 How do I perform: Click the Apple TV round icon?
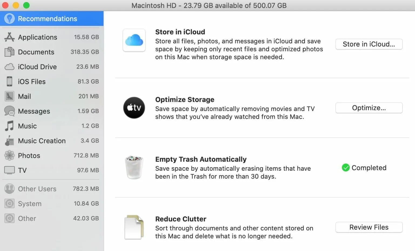134,108
